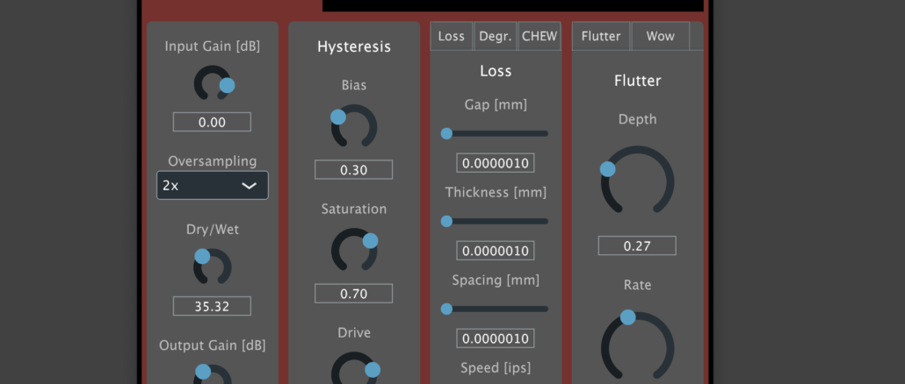
Task: Click the Dry/Wet knob
Action: pyautogui.click(x=212, y=266)
